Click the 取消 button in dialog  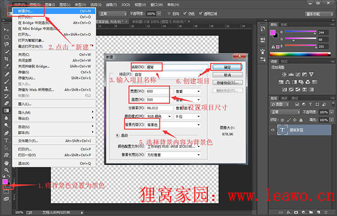pyautogui.click(x=227, y=75)
